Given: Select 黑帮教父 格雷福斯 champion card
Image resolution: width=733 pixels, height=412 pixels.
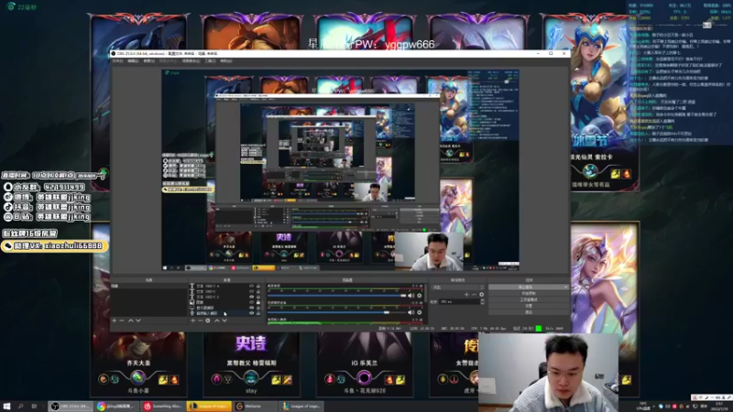Looking at the screenshot, I should pos(251,363).
